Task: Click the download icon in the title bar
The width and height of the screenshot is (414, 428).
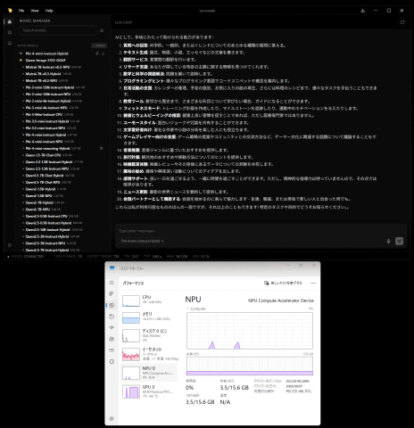Action: click(362, 11)
